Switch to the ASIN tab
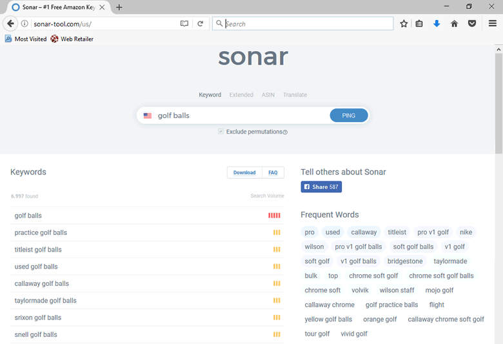The image size is (503, 344). tap(268, 95)
